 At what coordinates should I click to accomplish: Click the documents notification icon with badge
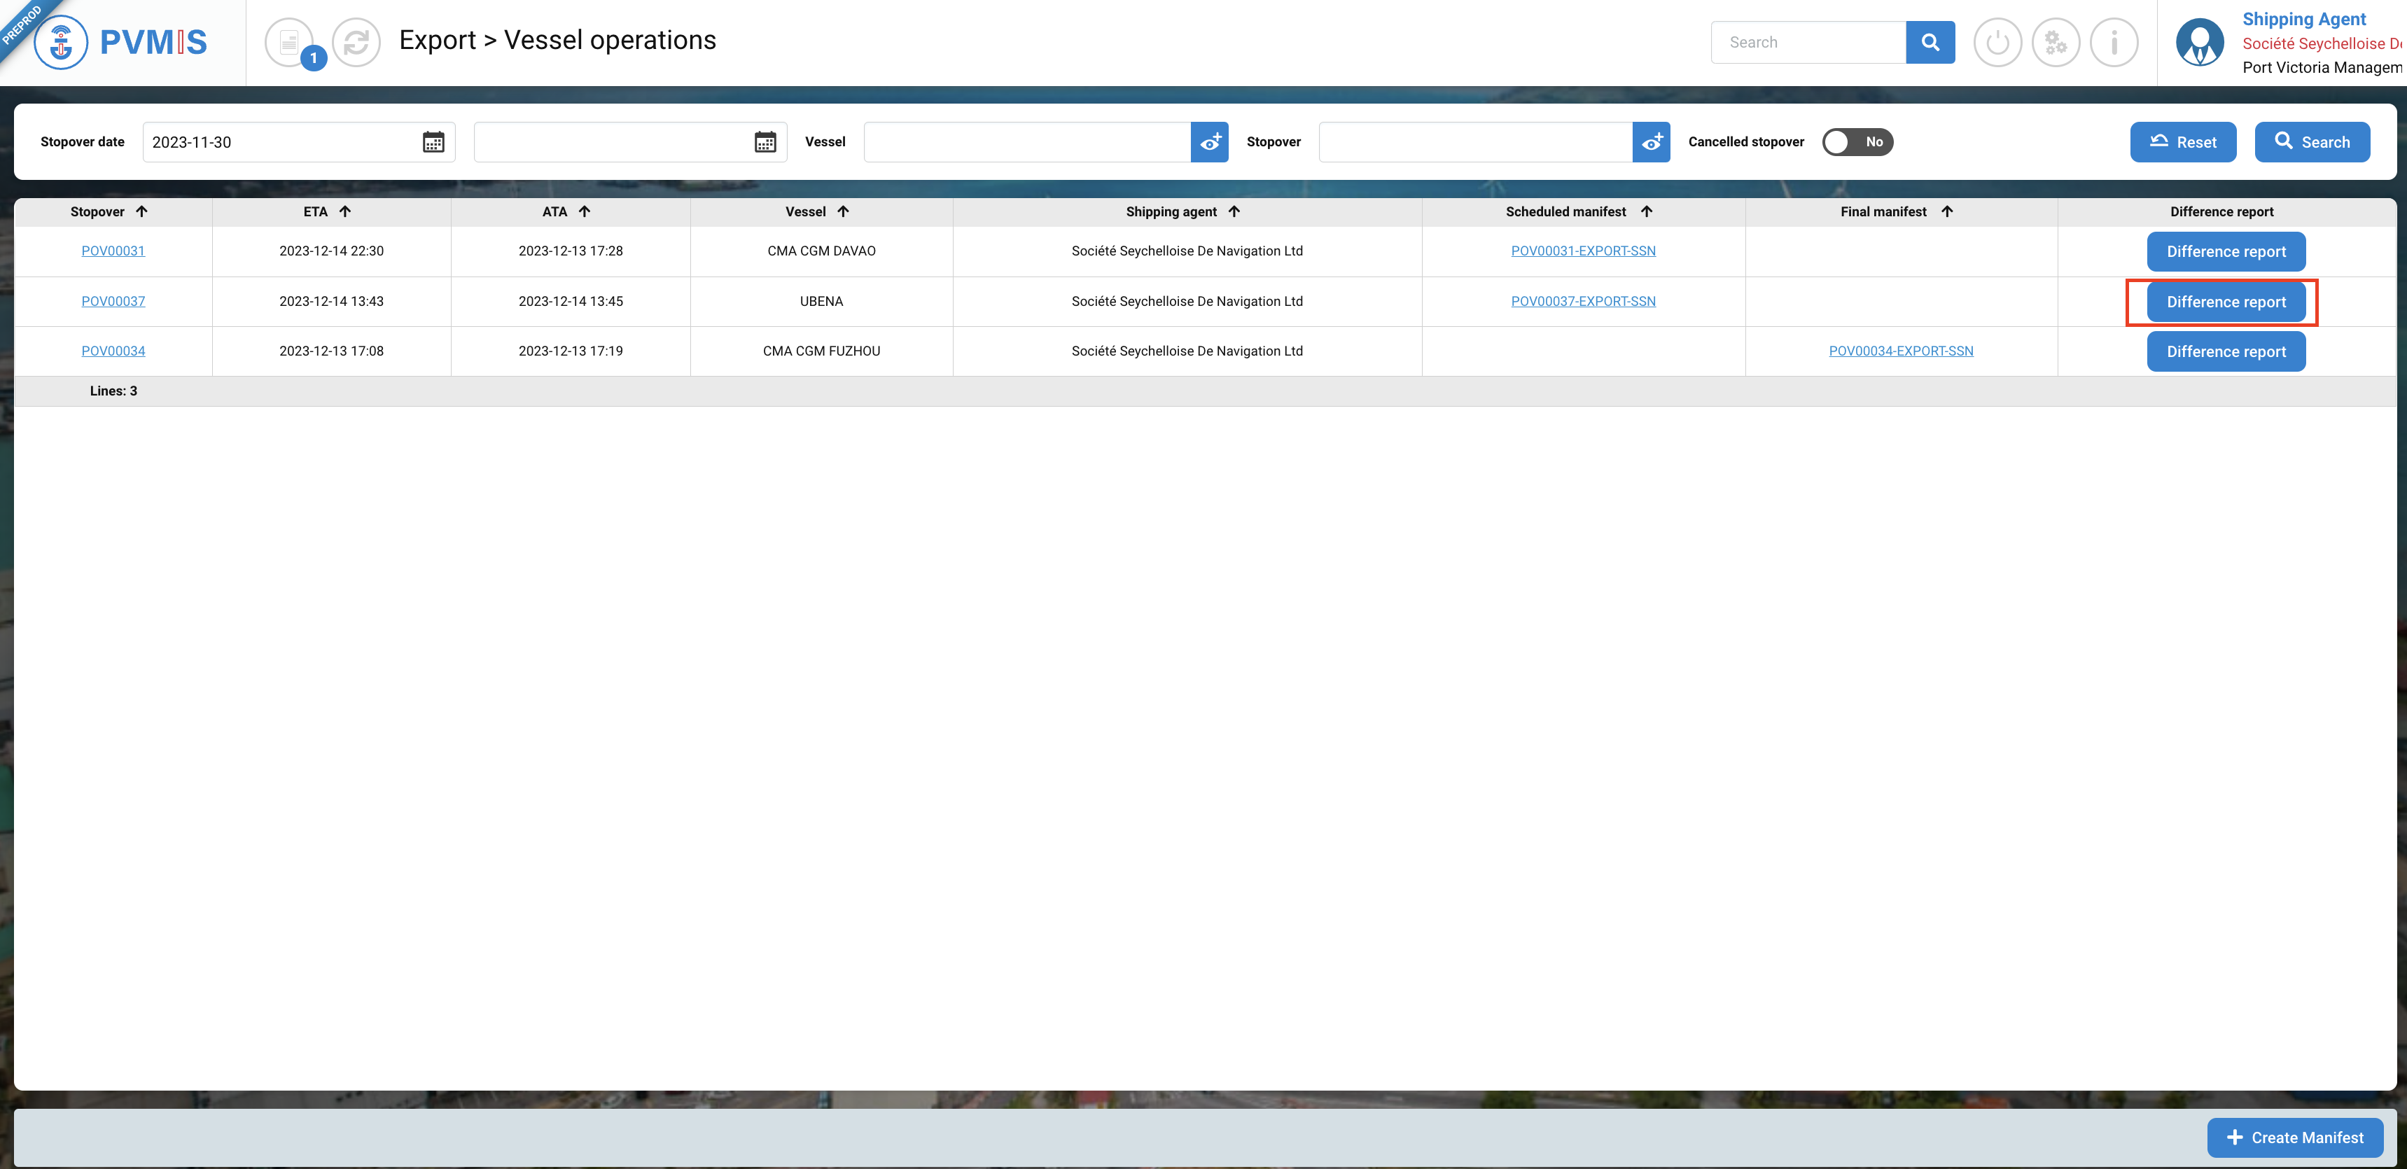[x=290, y=42]
